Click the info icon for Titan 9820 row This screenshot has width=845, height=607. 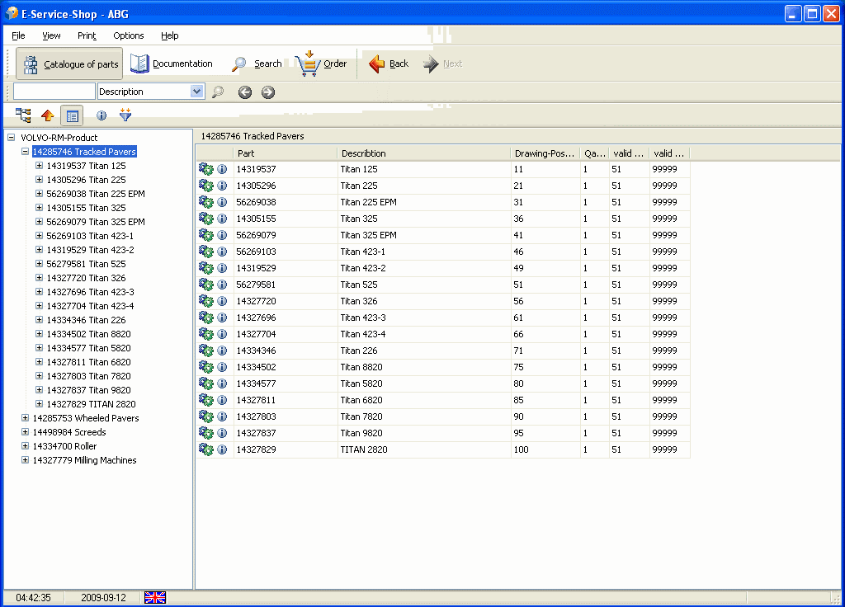pyautogui.click(x=222, y=433)
